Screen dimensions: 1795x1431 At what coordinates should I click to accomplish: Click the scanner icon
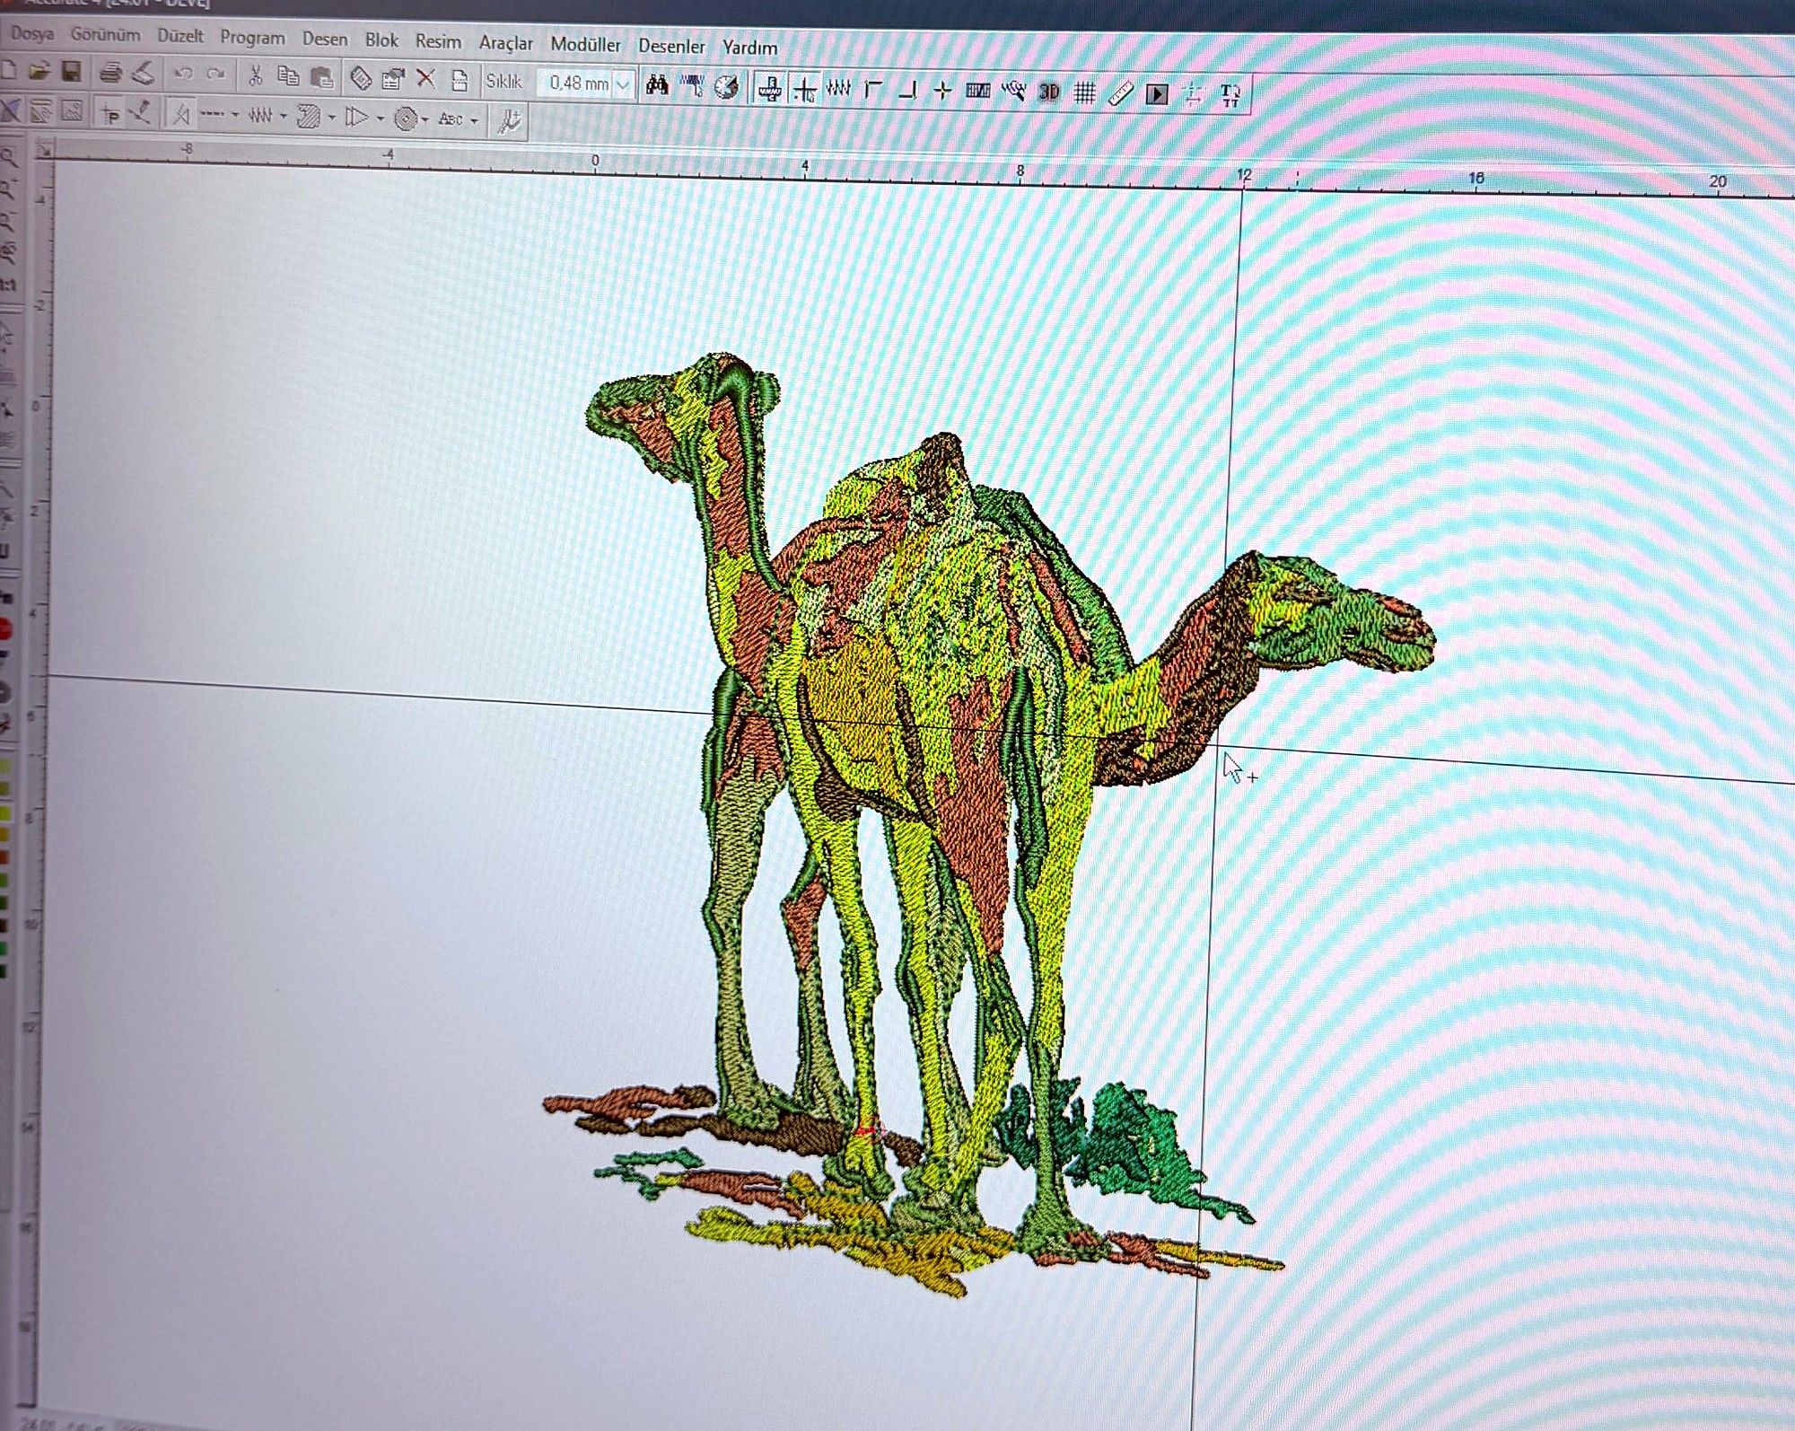[x=143, y=74]
